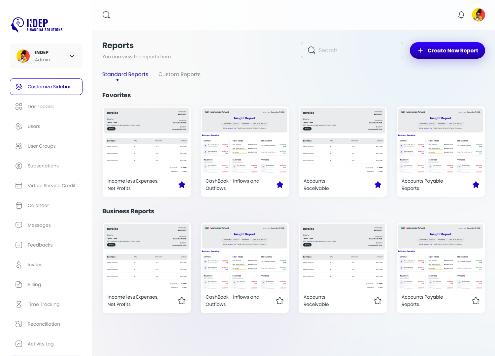Go to Virtual Service Credit page

[51, 186]
